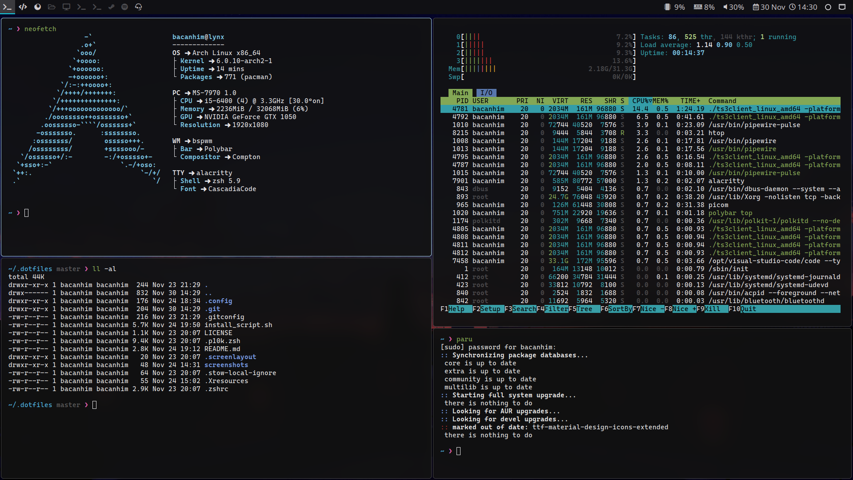Click the .config directory entry in listing
This screenshot has width=853, height=480.
tap(218, 301)
